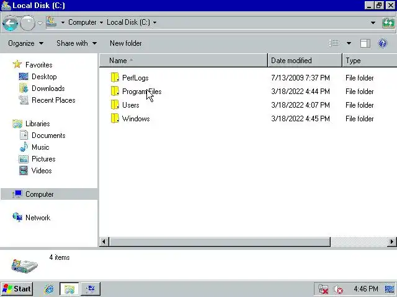Sort by the Type column header

[x=370, y=61]
